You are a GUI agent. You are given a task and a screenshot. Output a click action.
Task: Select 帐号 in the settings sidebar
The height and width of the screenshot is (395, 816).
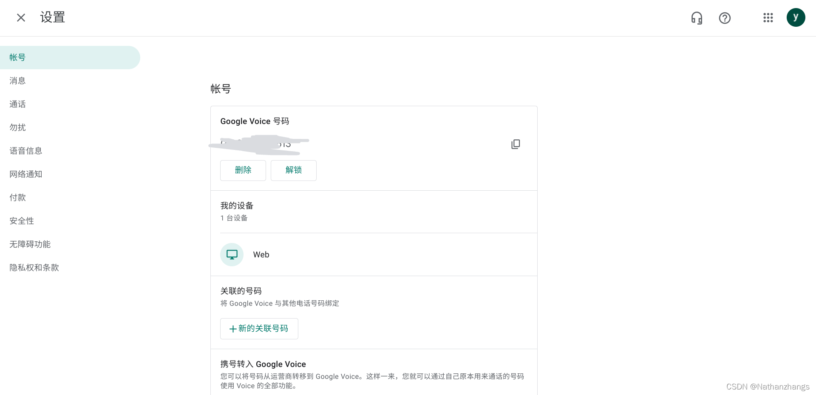click(70, 57)
